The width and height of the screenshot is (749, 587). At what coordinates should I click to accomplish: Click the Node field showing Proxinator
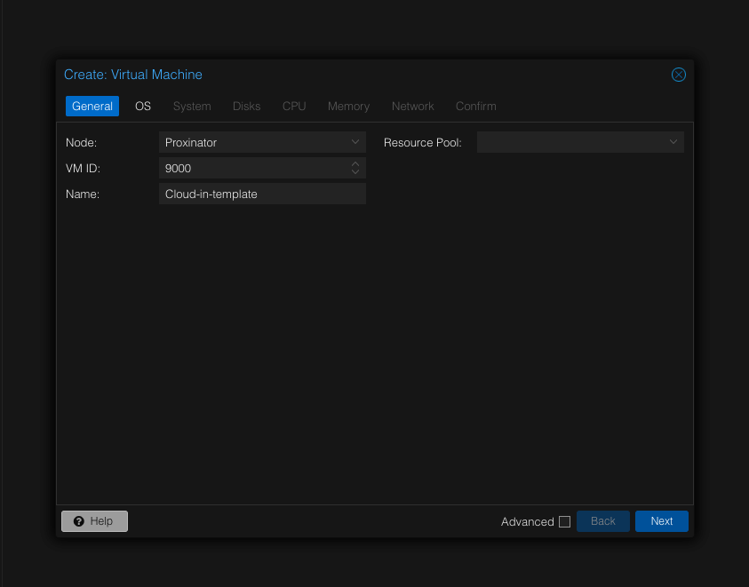[x=253, y=142]
